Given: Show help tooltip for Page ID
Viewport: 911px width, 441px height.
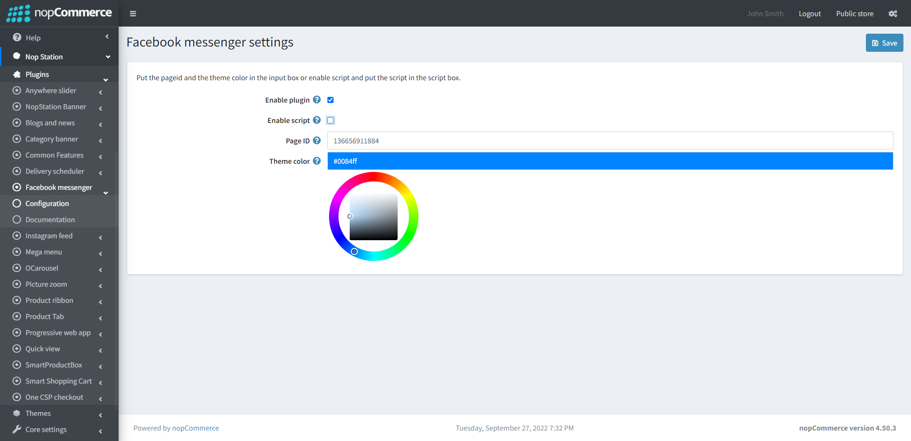Looking at the screenshot, I should 317,141.
